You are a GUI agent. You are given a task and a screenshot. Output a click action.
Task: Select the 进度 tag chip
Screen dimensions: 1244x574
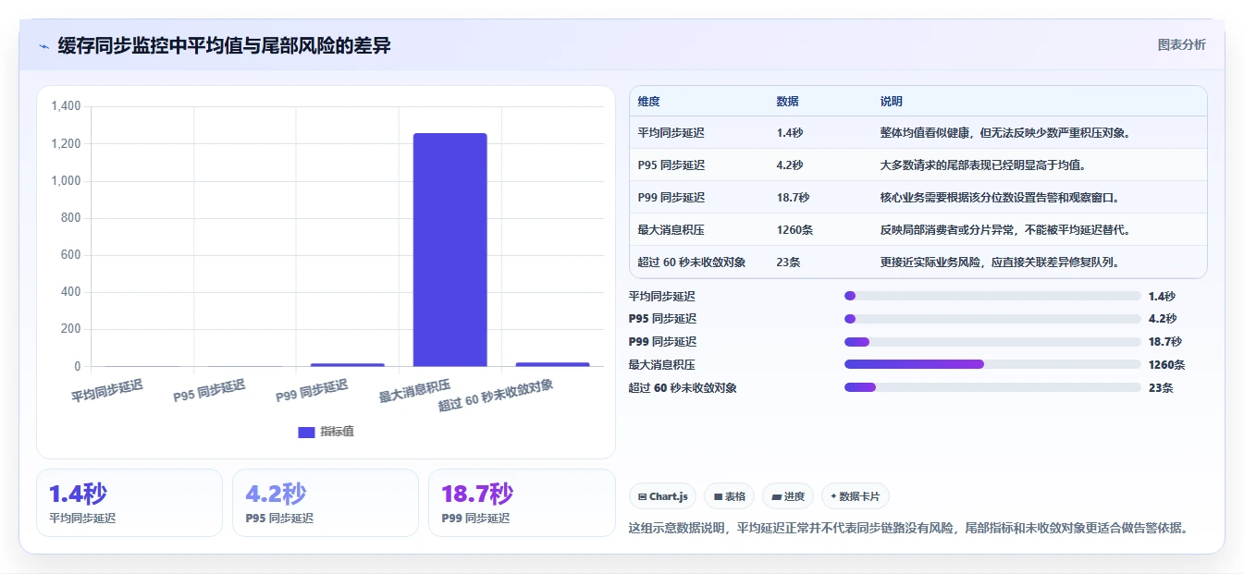coord(788,496)
